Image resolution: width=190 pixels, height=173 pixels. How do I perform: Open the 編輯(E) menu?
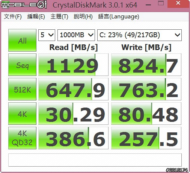(x=36, y=17)
